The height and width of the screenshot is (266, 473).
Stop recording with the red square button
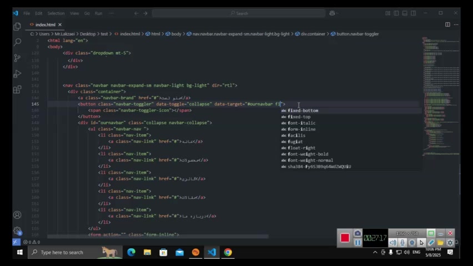tap(345, 238)
